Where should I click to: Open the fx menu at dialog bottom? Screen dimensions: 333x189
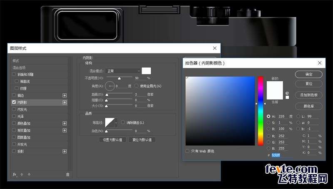15,174
